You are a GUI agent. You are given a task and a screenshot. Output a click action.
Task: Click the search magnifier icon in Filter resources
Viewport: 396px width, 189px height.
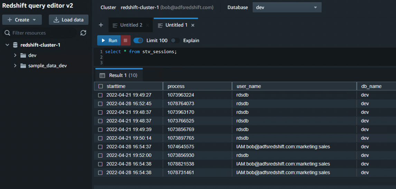(8, 33)
